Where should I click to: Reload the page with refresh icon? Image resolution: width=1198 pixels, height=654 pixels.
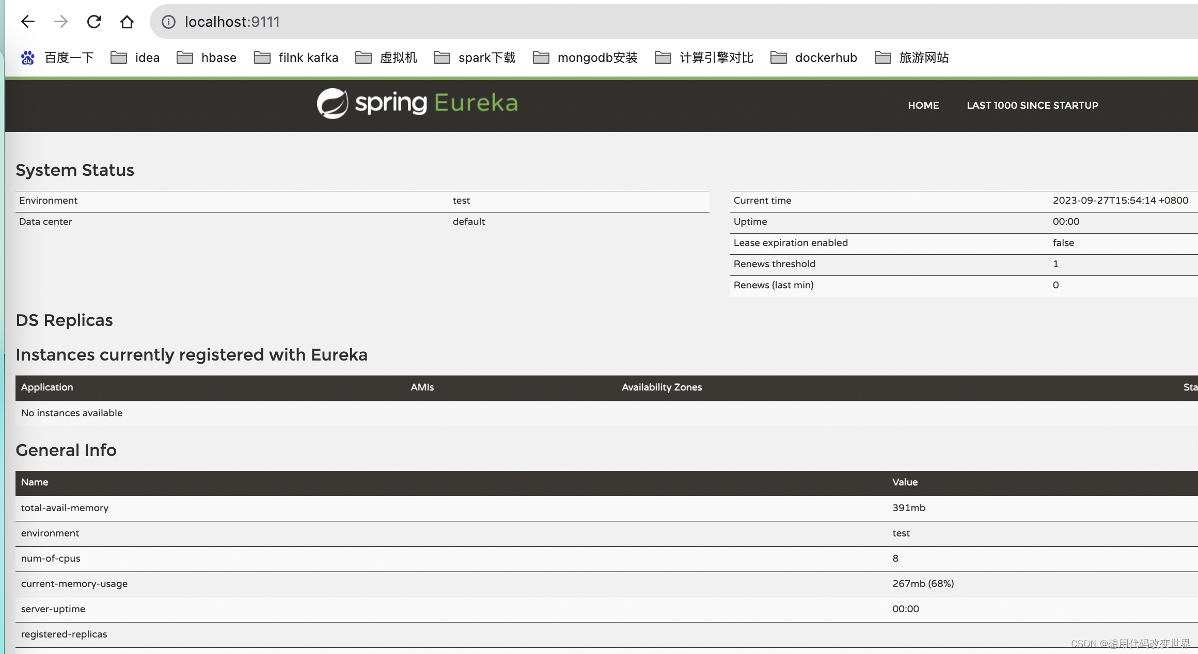(94, 22)
